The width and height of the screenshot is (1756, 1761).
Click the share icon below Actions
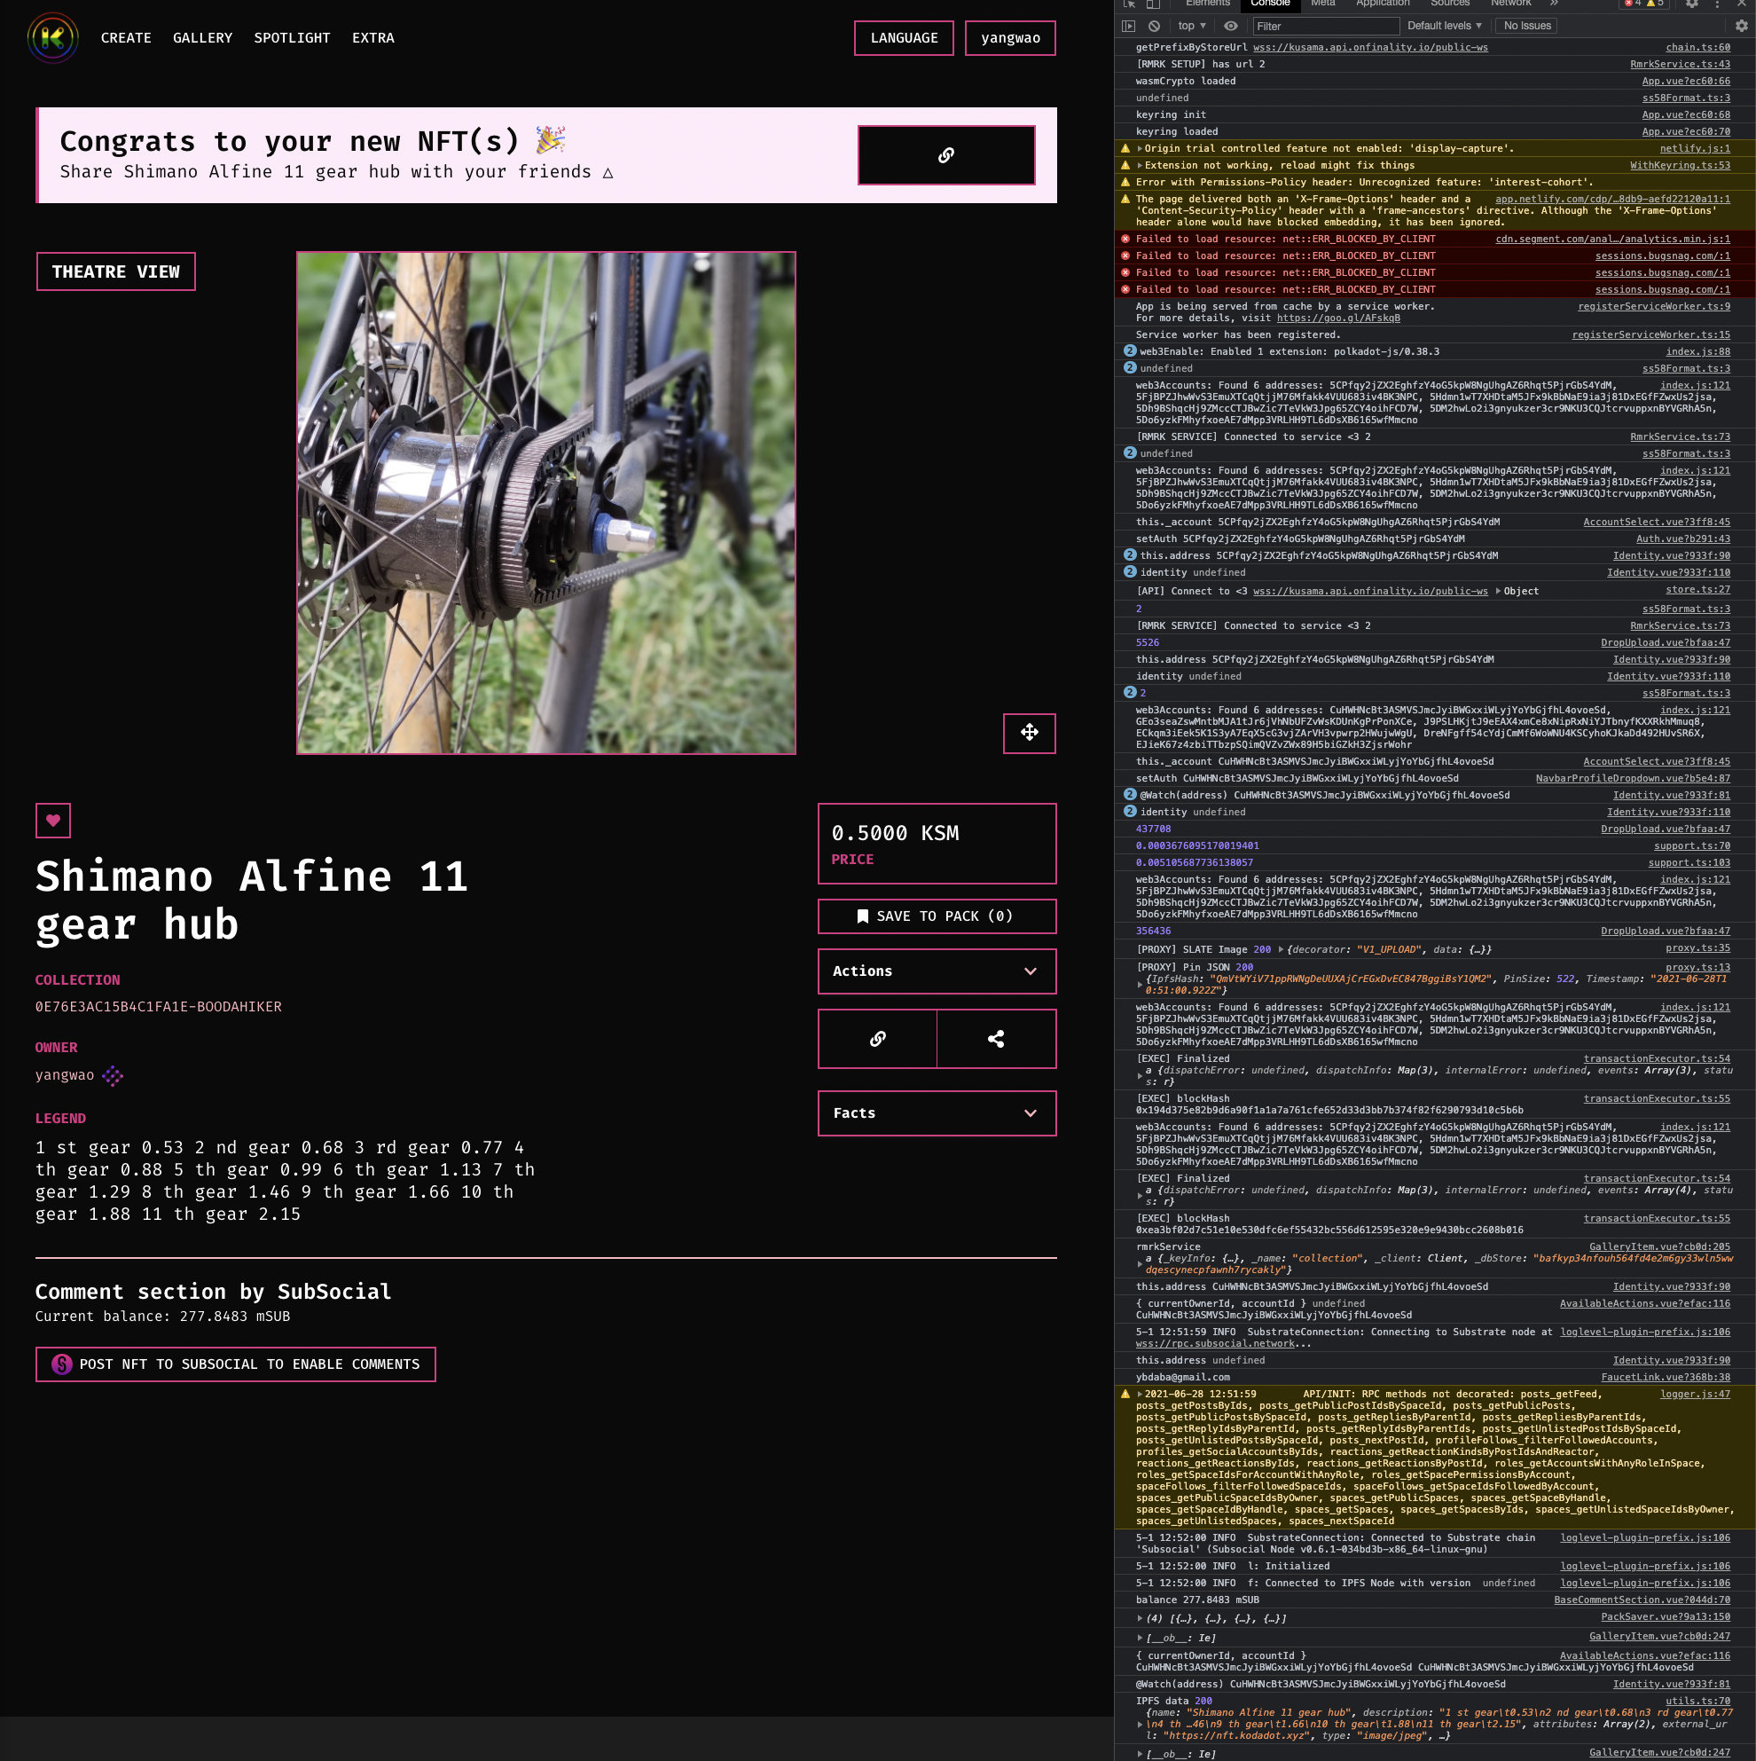[x=996, y=1038]
